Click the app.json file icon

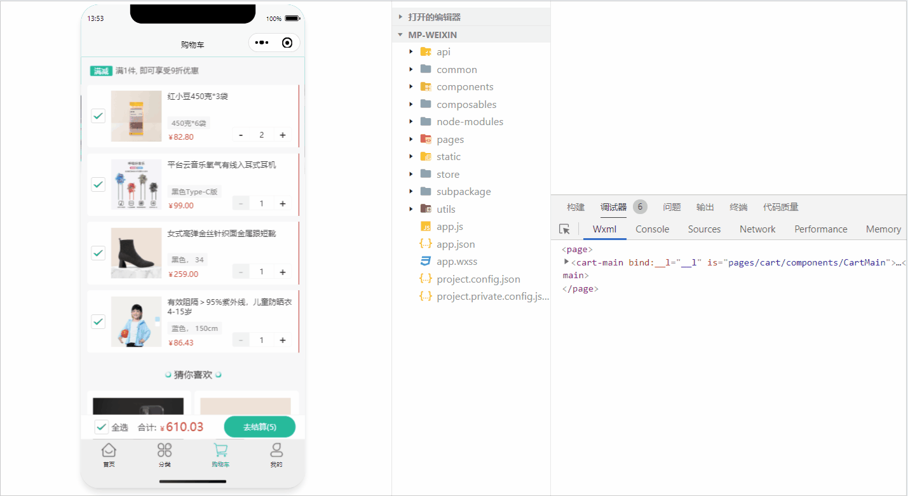click(x=426, y=244)
